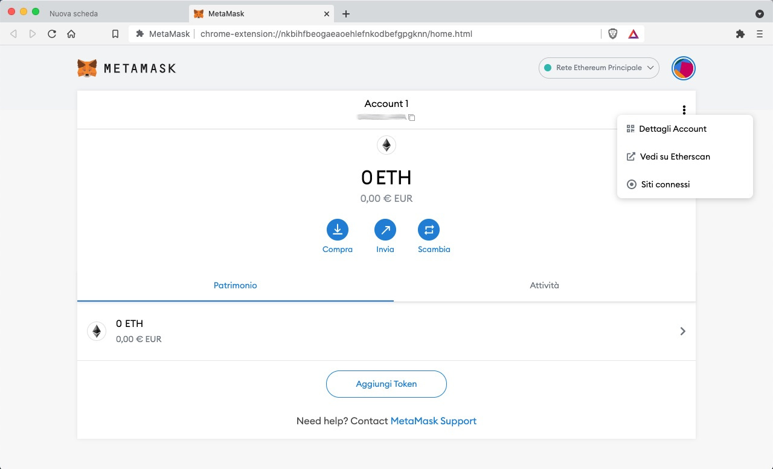
Task: Open a new browser tab with plus
Action: (346, 13)
